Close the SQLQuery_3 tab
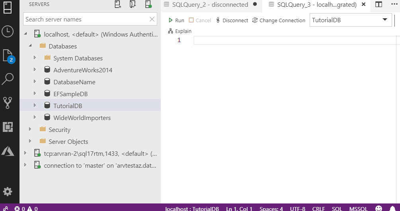This screenshot has width=400, height=211. click(x=363, y=5)
